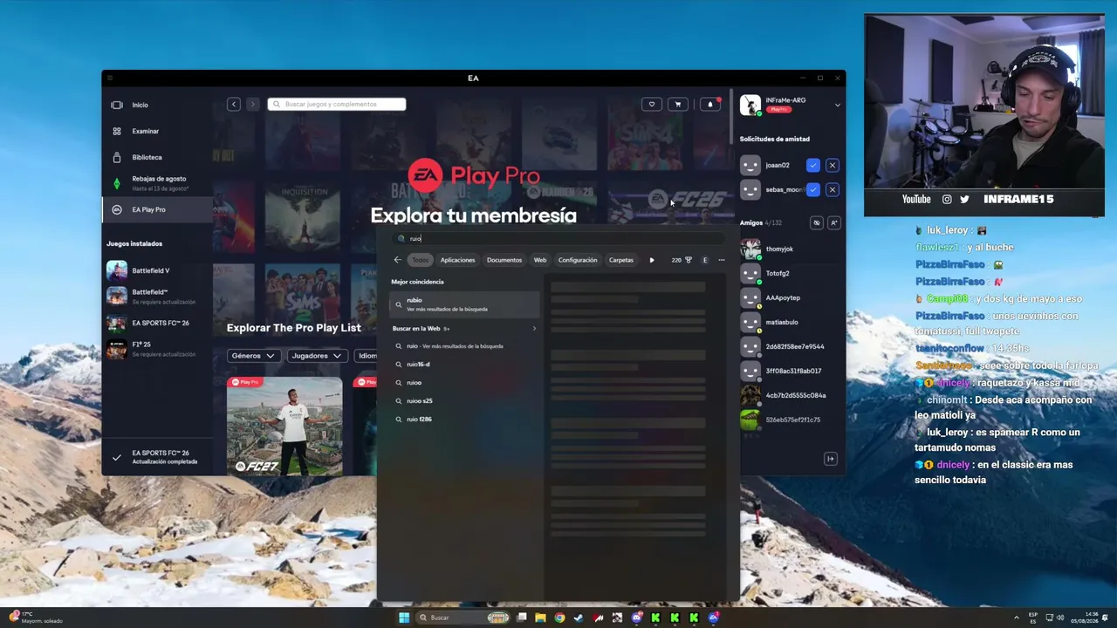The width and height of the screenshot is (1117, 628).
Task: Open Steam from taskbar
Action: [579, 618]
